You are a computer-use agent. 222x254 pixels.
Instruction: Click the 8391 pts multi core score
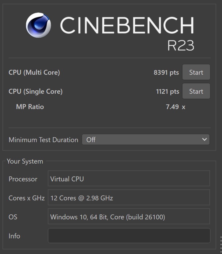pos(166,72)
